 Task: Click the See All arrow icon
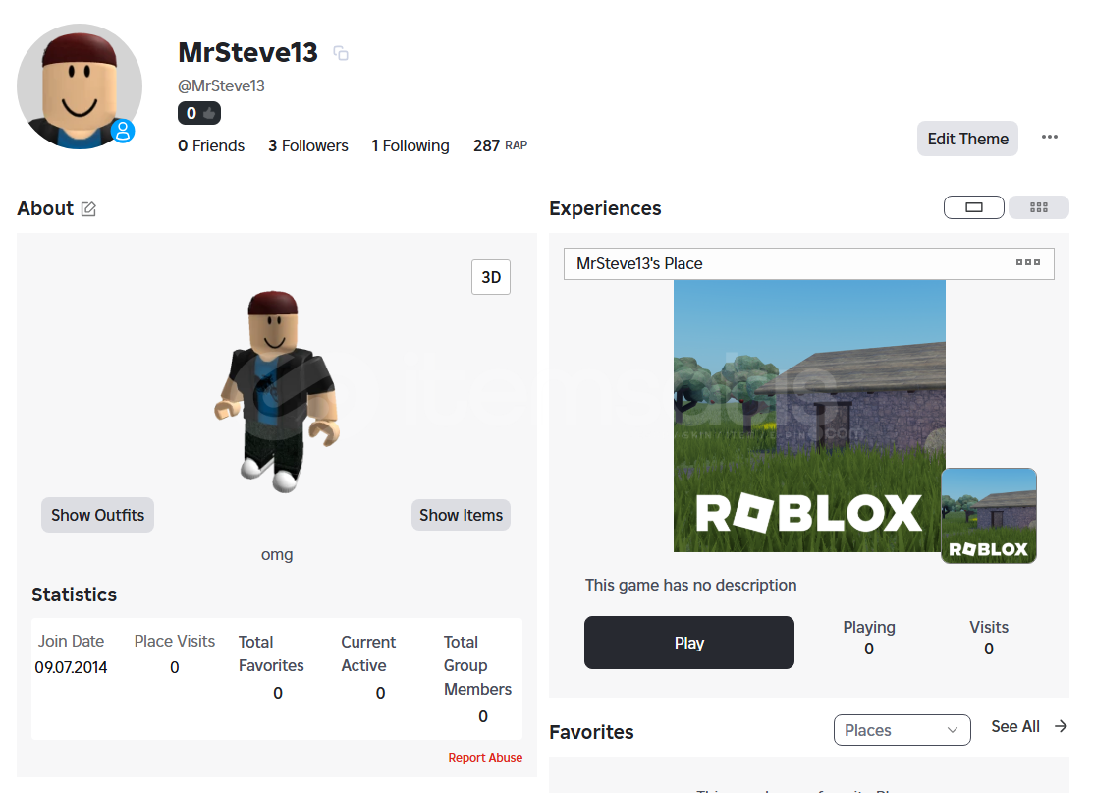1061,727
